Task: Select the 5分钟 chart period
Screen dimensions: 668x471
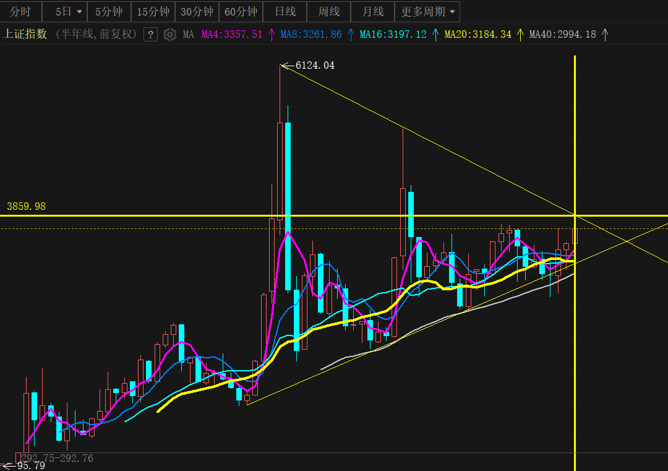Action: (x=109, y=12)
